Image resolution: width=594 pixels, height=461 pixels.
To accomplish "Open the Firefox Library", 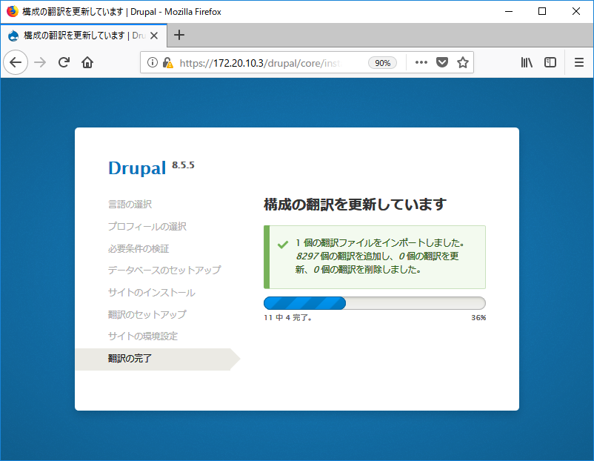I will (527, 62).
